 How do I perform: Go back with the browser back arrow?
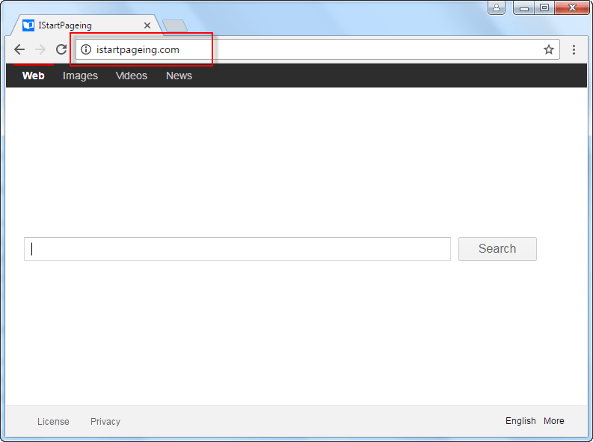pyautogui.click(x=19, y=49)
